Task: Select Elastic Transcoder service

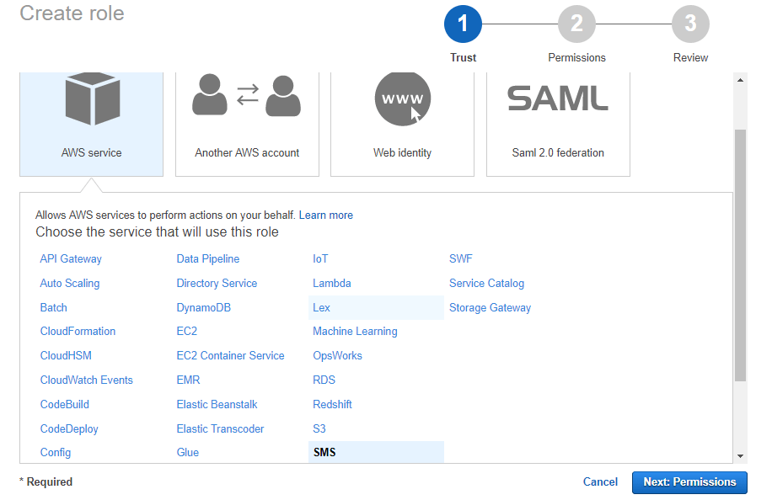Action: (221, 428)
